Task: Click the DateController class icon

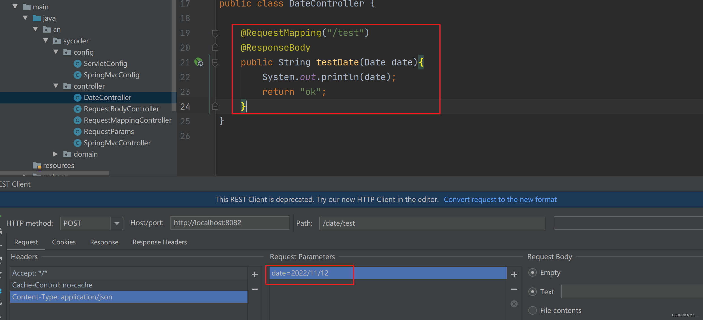Action: point(78,98)
